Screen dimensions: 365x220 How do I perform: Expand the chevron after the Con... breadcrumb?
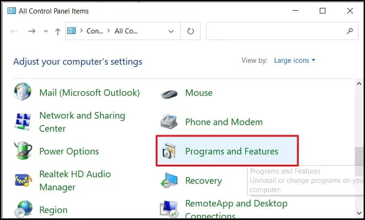[x=109, y=30]
